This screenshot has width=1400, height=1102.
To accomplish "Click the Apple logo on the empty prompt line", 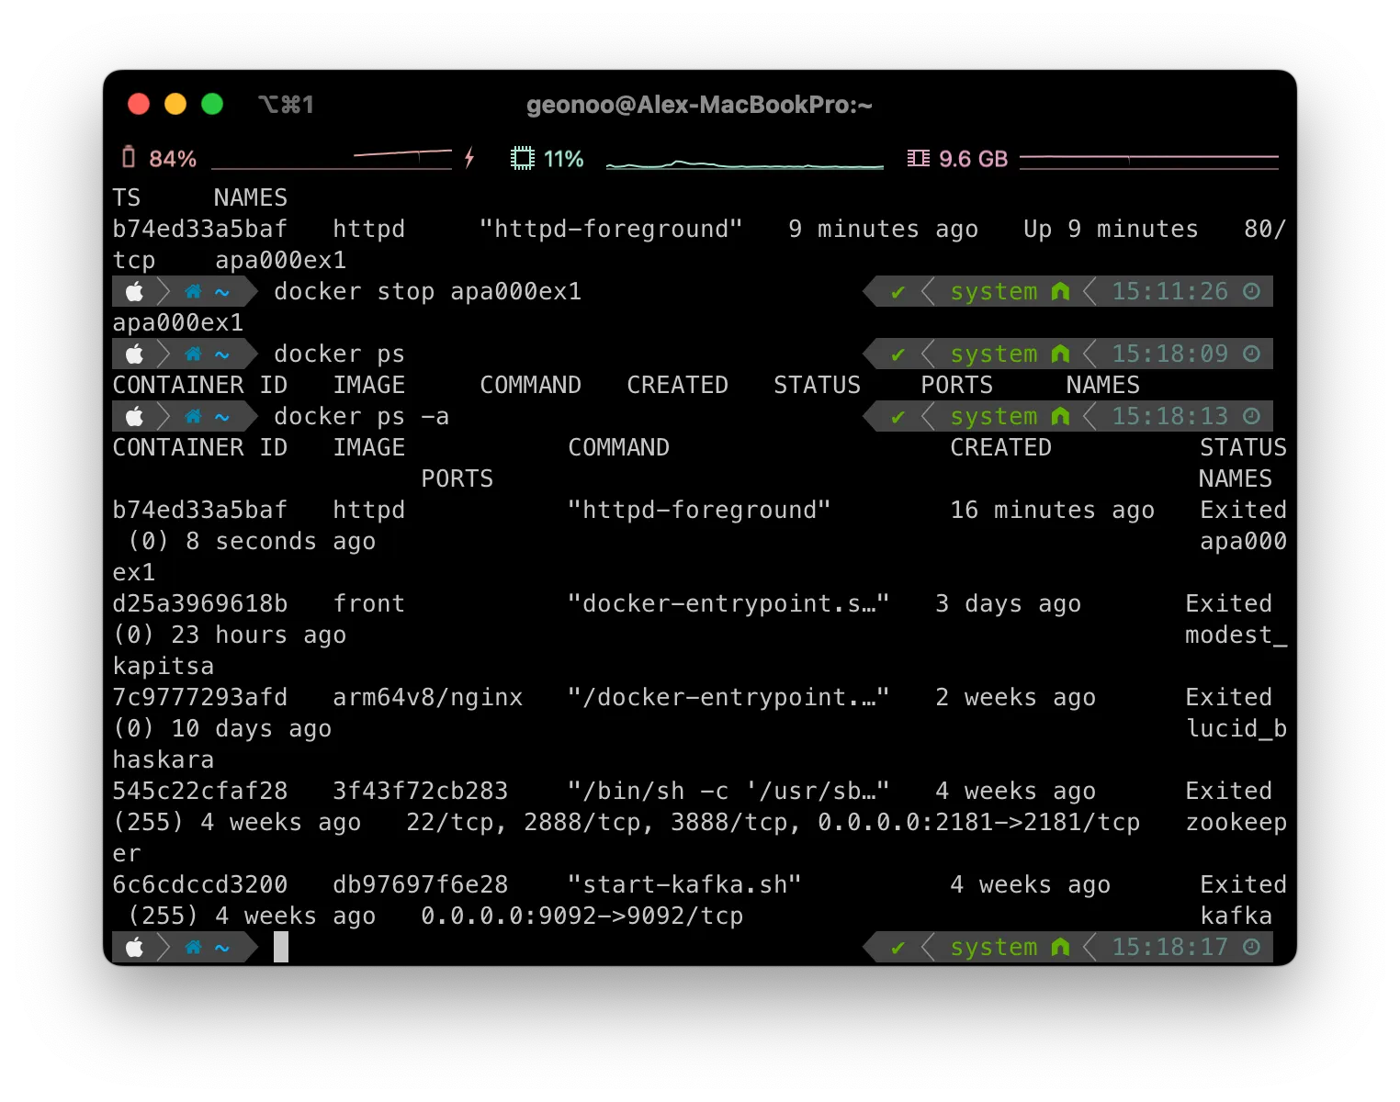I will [134, 948].
